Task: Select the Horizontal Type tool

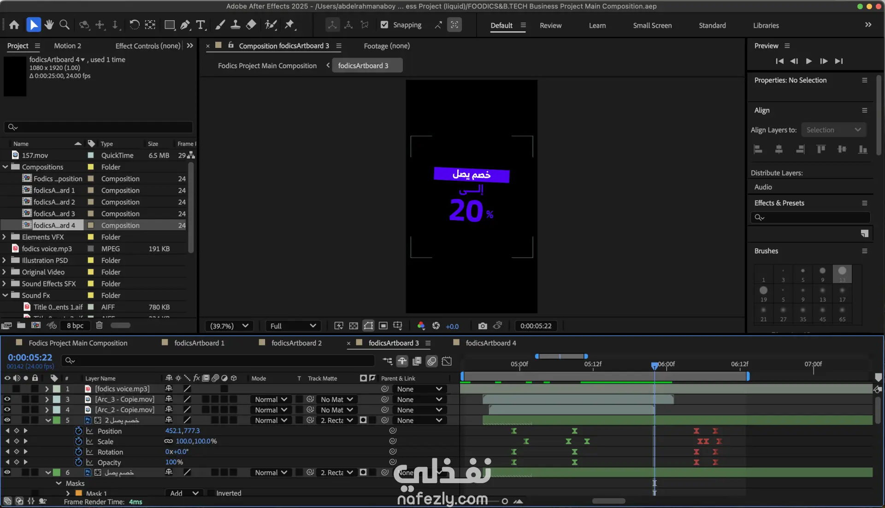Action: 201,25
